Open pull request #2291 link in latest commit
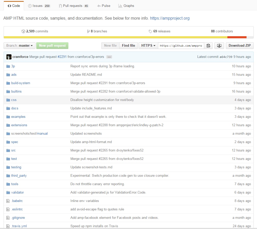This screenshot has width=257, height=229. [x=62, y=57]
